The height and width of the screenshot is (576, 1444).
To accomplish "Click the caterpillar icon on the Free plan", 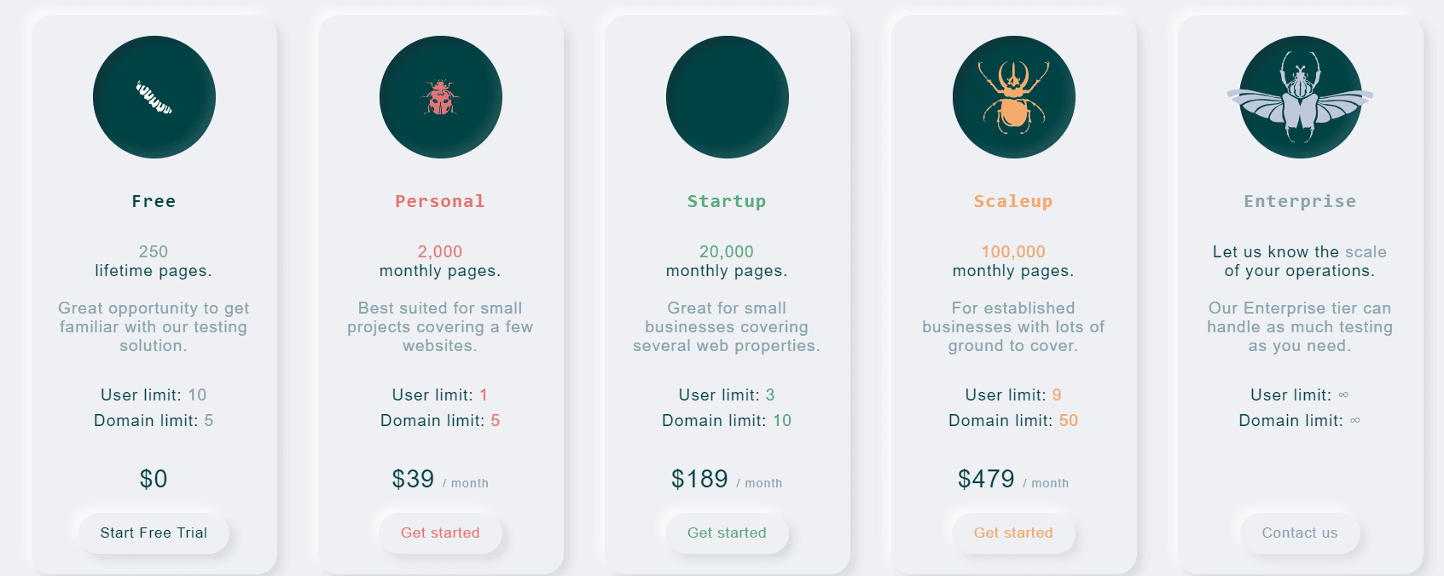I will (154, 97).
